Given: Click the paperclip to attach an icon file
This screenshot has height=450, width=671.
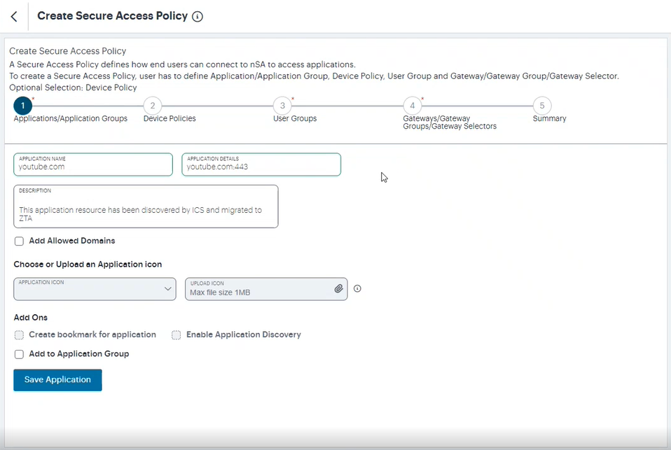Looking at the screenshot, I should [338, 288].
